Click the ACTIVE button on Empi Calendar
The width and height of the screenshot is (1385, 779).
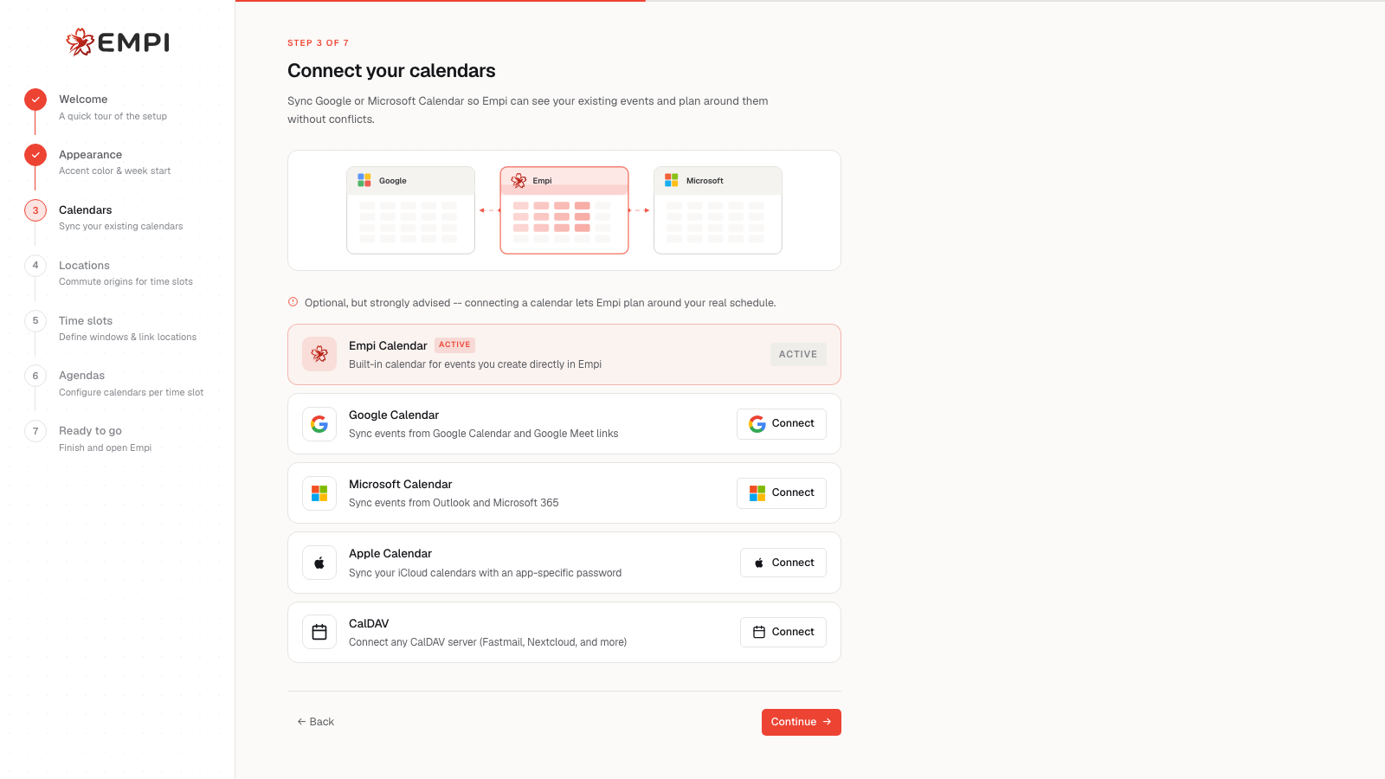(798, 354)
